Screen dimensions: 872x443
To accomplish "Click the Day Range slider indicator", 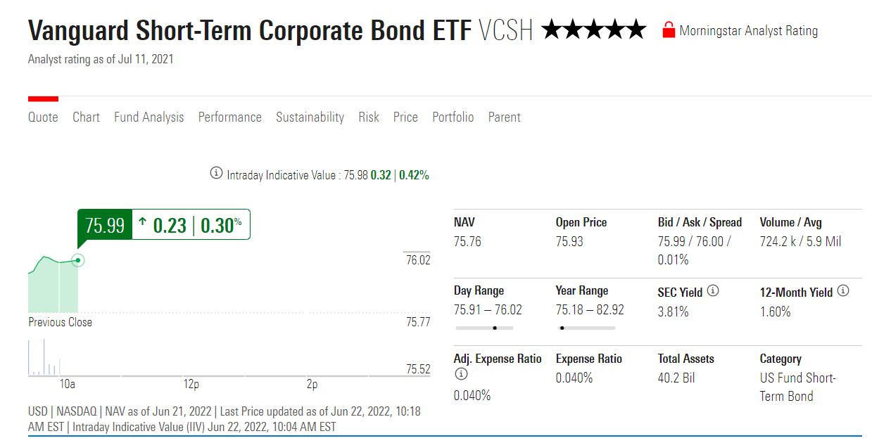I will tap(495, 328).
